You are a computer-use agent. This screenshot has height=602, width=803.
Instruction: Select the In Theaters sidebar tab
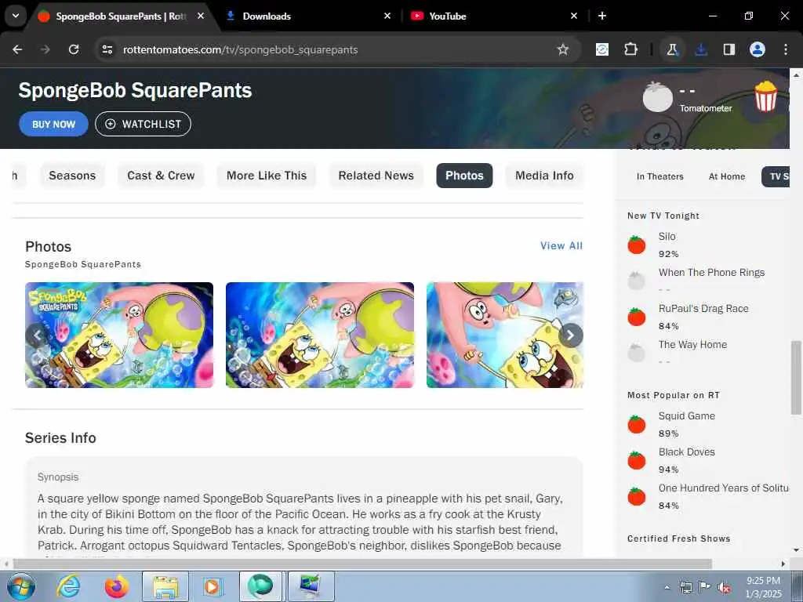click(x=660, y=176)
